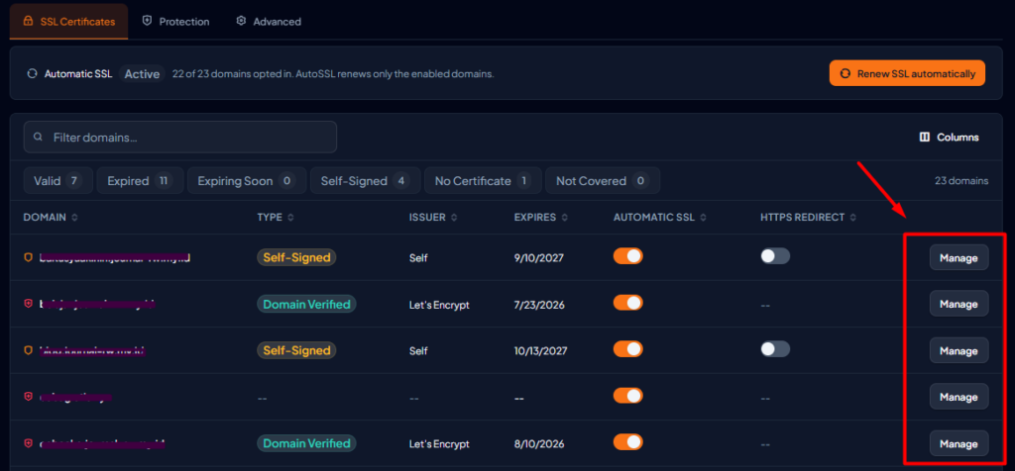Sort by HTTPS REDIRECT column arrows
This screenshot has height=471, width=1015.
click(x=853, y=218)
